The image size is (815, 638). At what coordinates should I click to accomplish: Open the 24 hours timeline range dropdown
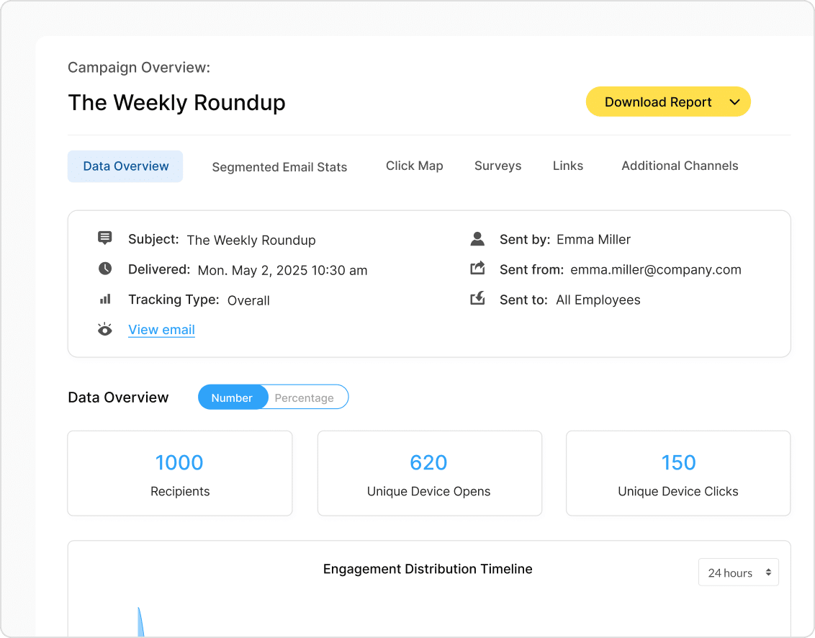point(739,573)
